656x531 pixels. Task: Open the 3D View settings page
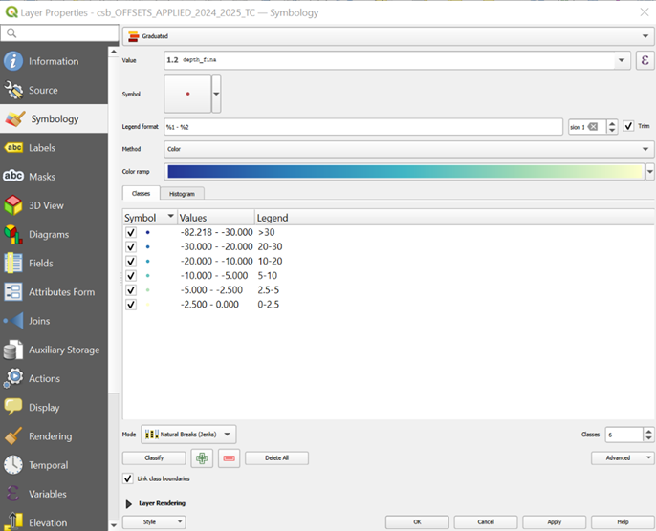[46, 205]
